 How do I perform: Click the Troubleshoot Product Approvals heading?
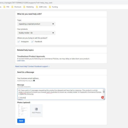[31, 56]
